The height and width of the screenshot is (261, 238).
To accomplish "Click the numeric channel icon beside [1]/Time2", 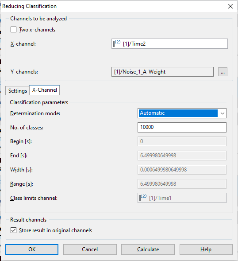I will click(x=117, y=43).
